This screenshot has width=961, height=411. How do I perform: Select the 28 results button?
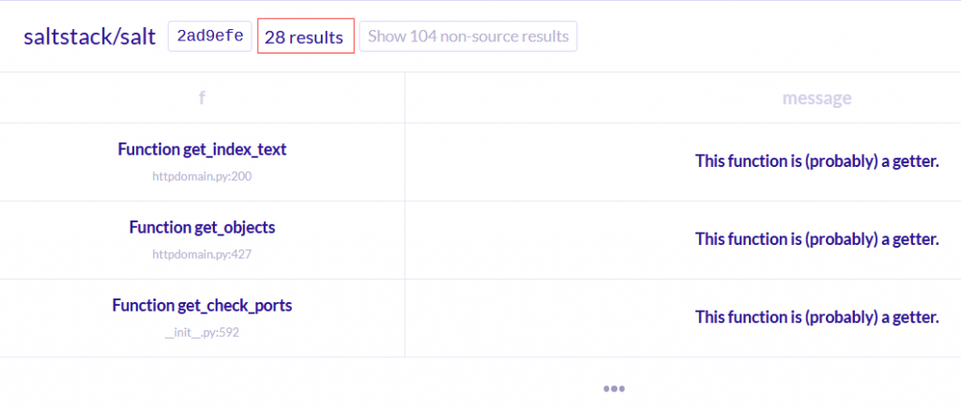tap(305, 37)
